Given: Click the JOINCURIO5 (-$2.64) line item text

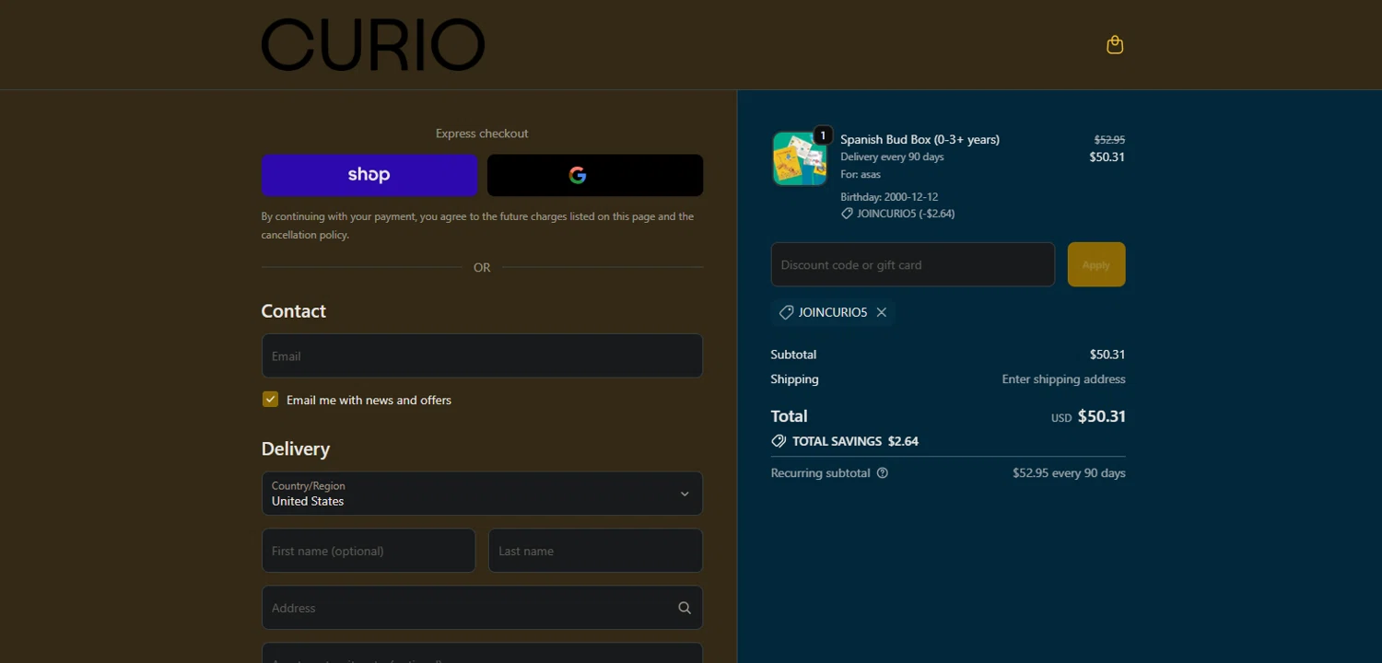Looking at the screenshot, I should click(906, 214).
